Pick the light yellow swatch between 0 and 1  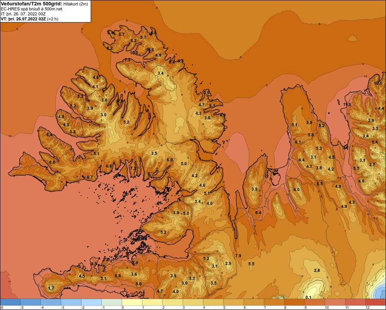click(x=132, y=302)
